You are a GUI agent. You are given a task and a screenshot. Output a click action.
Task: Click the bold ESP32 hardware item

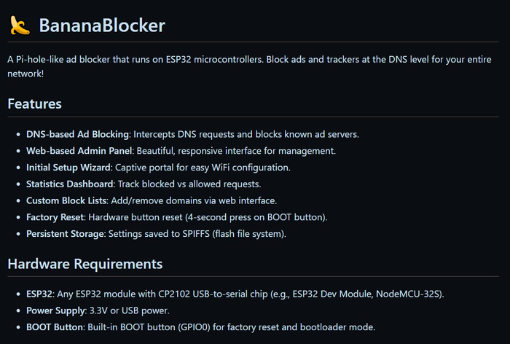click(x=41, y=294)
